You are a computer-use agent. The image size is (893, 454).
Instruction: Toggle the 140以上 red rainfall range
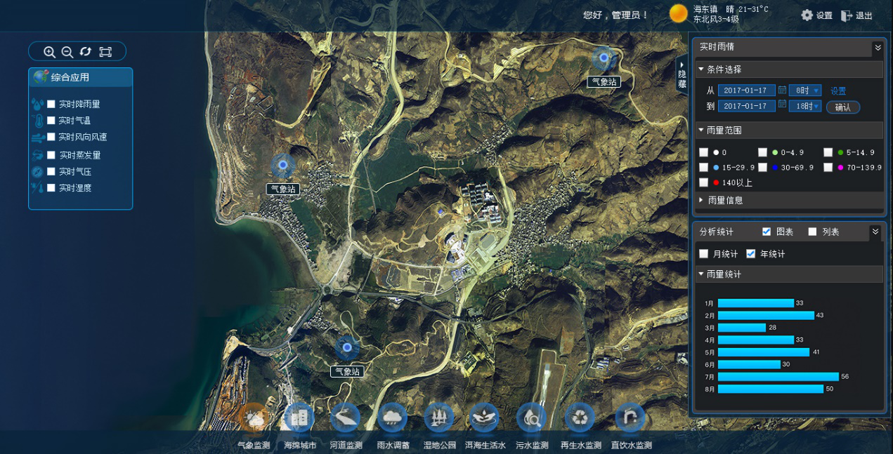704,182
